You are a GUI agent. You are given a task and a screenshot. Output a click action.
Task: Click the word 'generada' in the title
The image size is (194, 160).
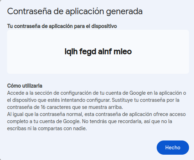[x=124, y=12]
